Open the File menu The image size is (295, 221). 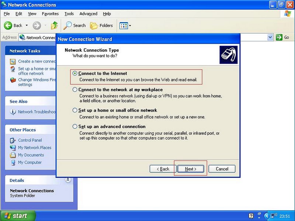tap(7, 14)
